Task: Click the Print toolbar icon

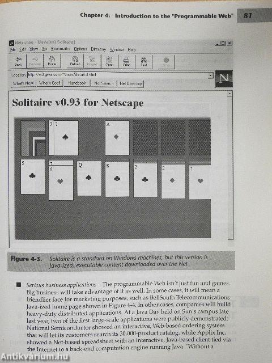Action: [x=126, y=62]
